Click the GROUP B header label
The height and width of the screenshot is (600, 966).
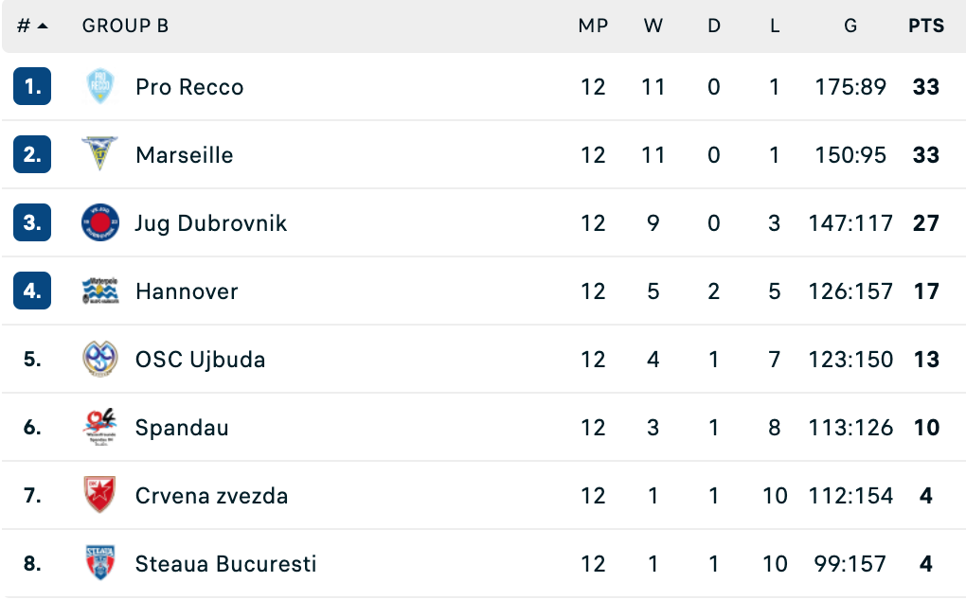(x=125, y=26)
